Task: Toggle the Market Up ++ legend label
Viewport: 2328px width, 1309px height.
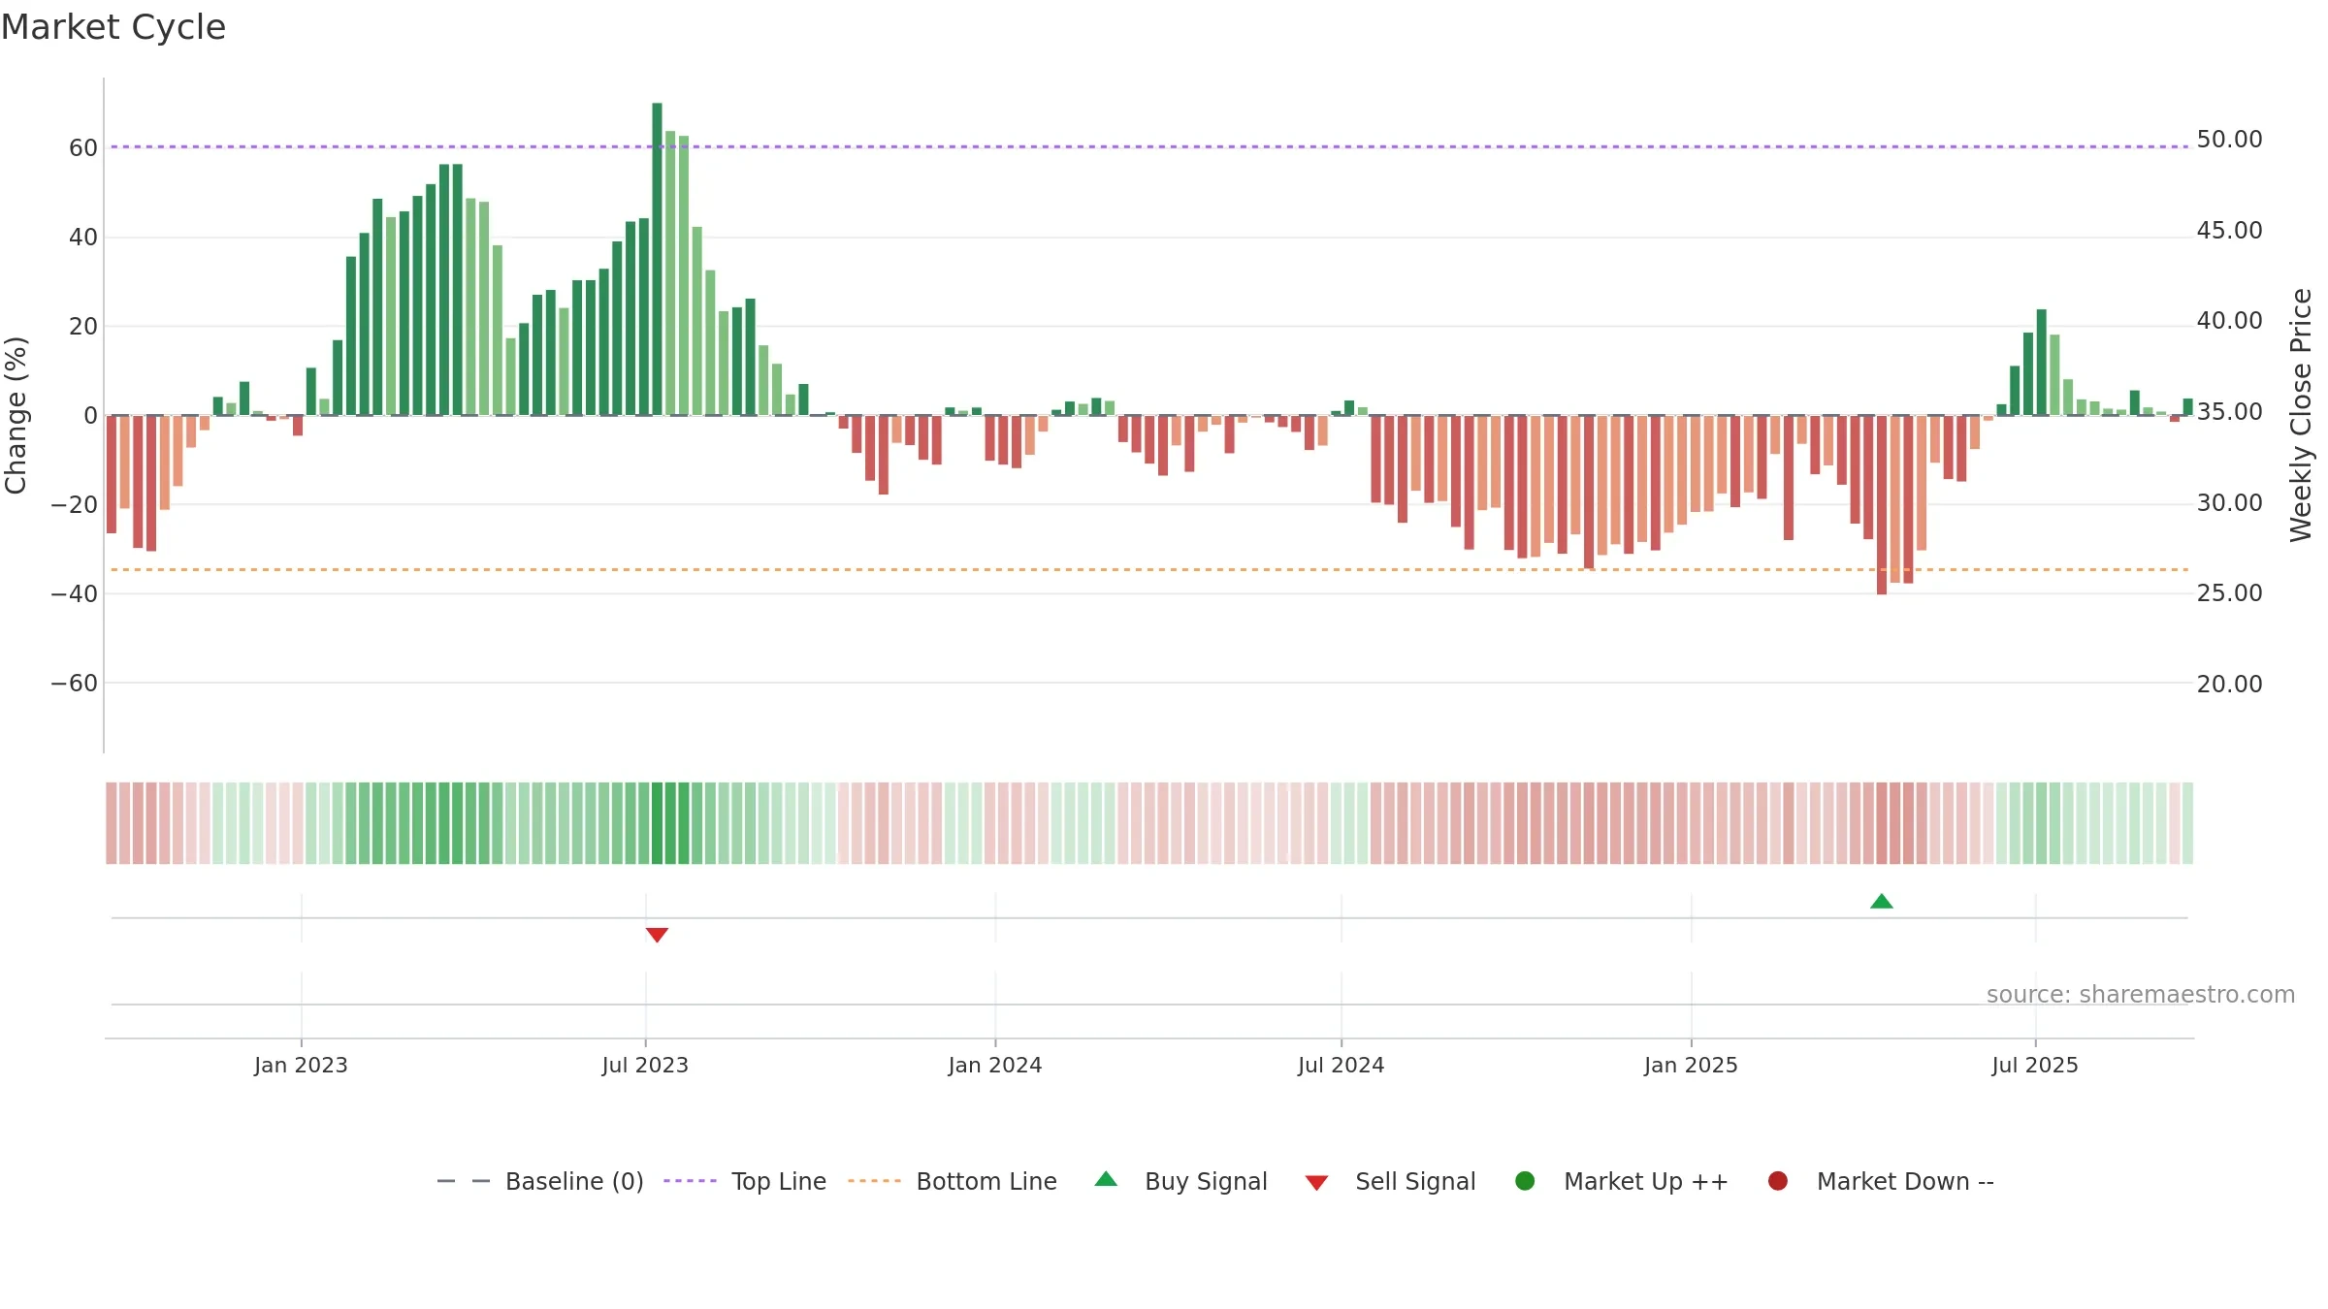Action: click(x=1646, y=1181)
